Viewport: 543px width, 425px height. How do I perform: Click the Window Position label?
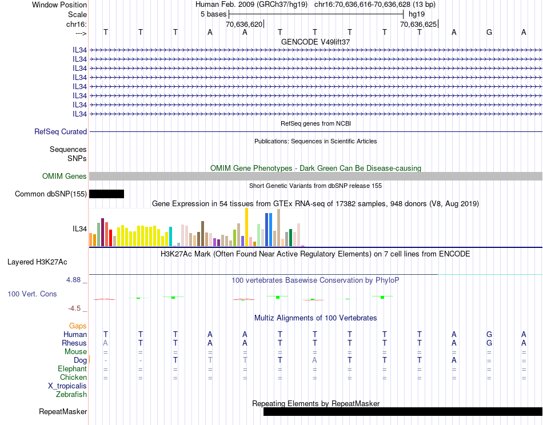(x=59, y=5)
